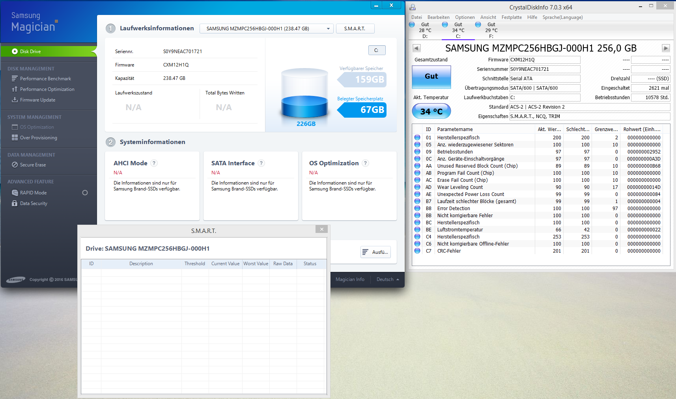
Task: Click the Gut health status button
Action: coord(431,77)
